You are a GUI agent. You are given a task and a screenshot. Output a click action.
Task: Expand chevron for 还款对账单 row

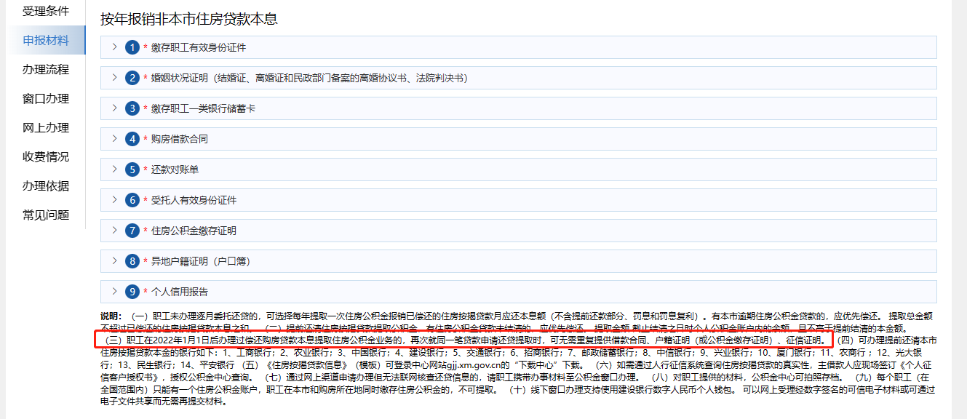[114, 169]
